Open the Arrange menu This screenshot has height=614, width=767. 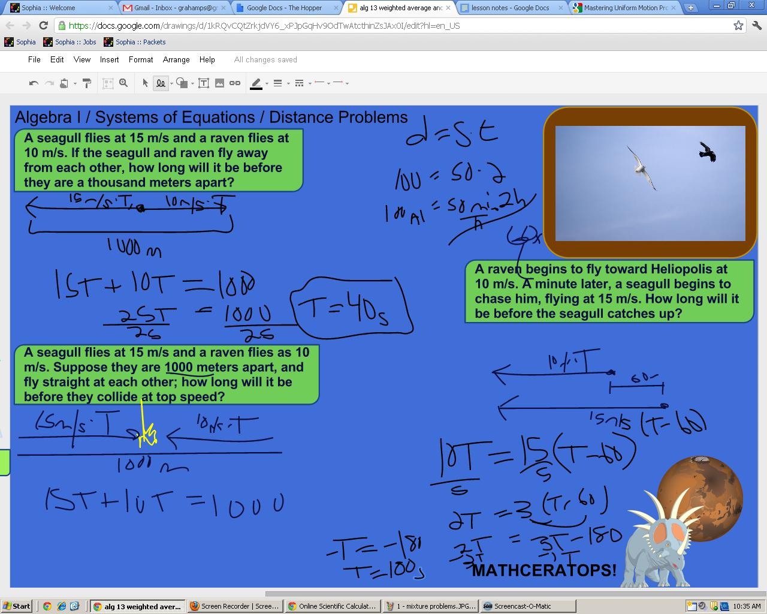coord(176,59)
